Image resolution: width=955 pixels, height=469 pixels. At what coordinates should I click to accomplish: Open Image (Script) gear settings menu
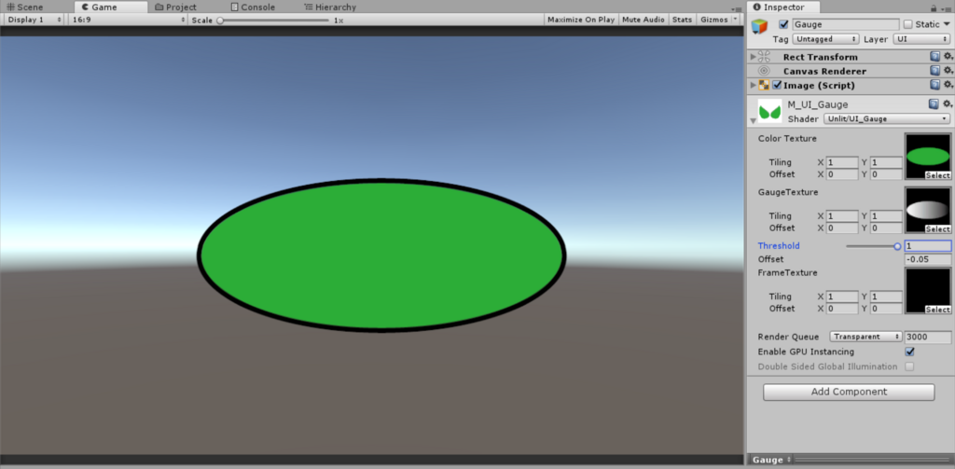coord(948,85)
